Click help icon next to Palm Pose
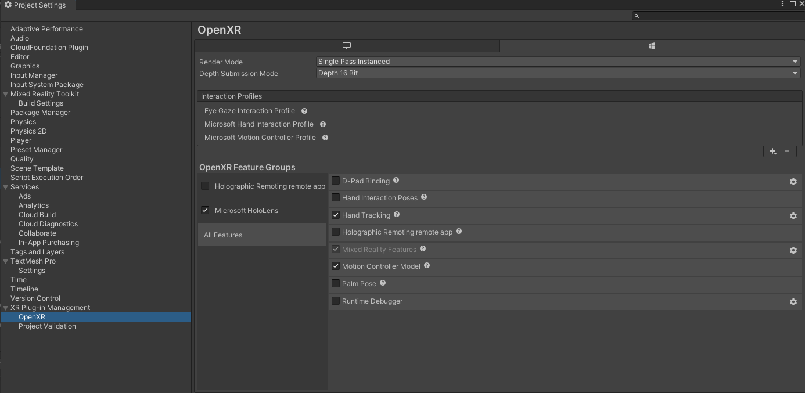Screen dimensions: 805x393 click(382, 283)
